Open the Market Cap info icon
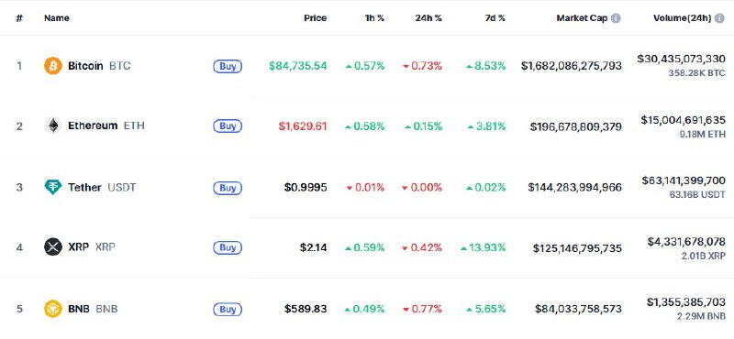Image resolution: width=734 pixels, height=339 pixels. pyautogui.click(x=616, y=18)
